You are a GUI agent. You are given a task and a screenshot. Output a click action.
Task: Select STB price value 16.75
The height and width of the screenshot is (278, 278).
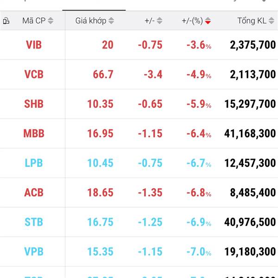coord(101,222)
